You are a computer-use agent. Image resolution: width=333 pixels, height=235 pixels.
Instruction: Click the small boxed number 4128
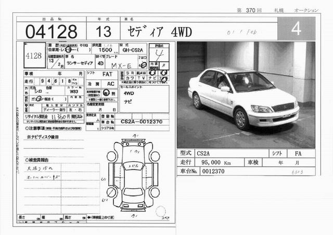[x=33, y=56]
